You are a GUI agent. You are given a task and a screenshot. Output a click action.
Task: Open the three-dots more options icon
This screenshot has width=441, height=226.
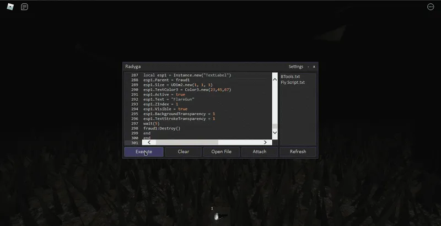coord(431,7)
